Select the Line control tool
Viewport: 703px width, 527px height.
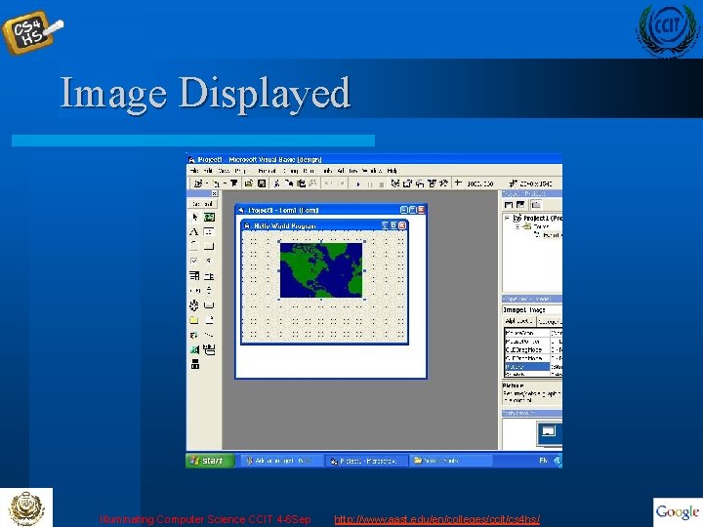(x=209, y=335)
